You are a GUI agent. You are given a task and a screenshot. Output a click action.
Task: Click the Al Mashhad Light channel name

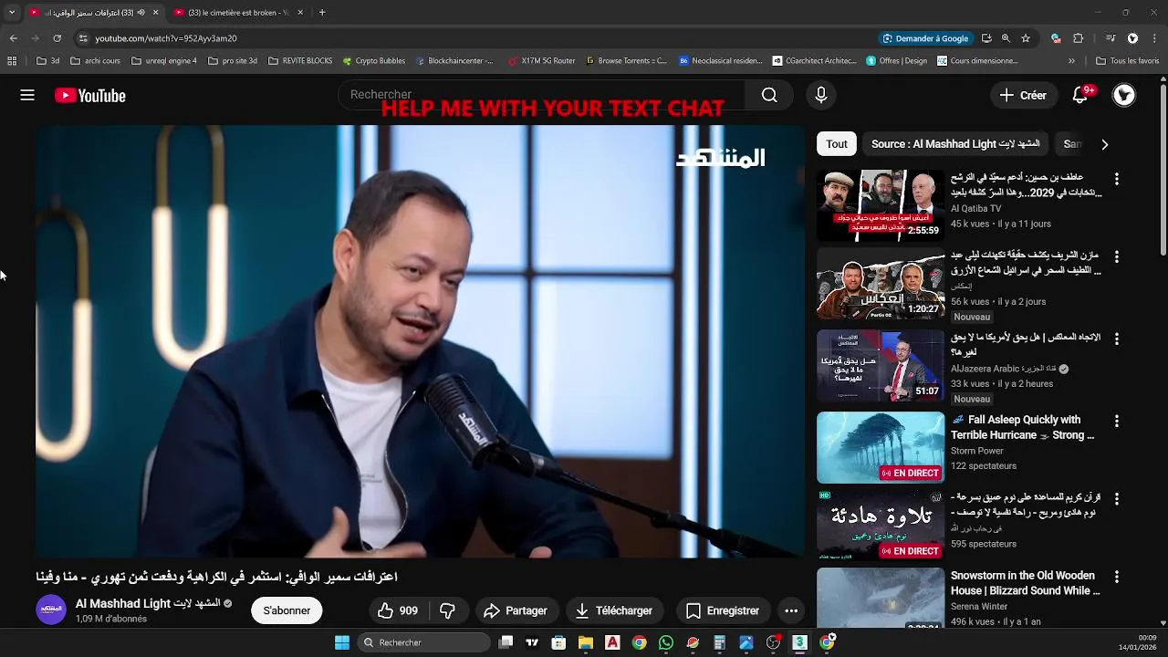[x=148, y=603]
